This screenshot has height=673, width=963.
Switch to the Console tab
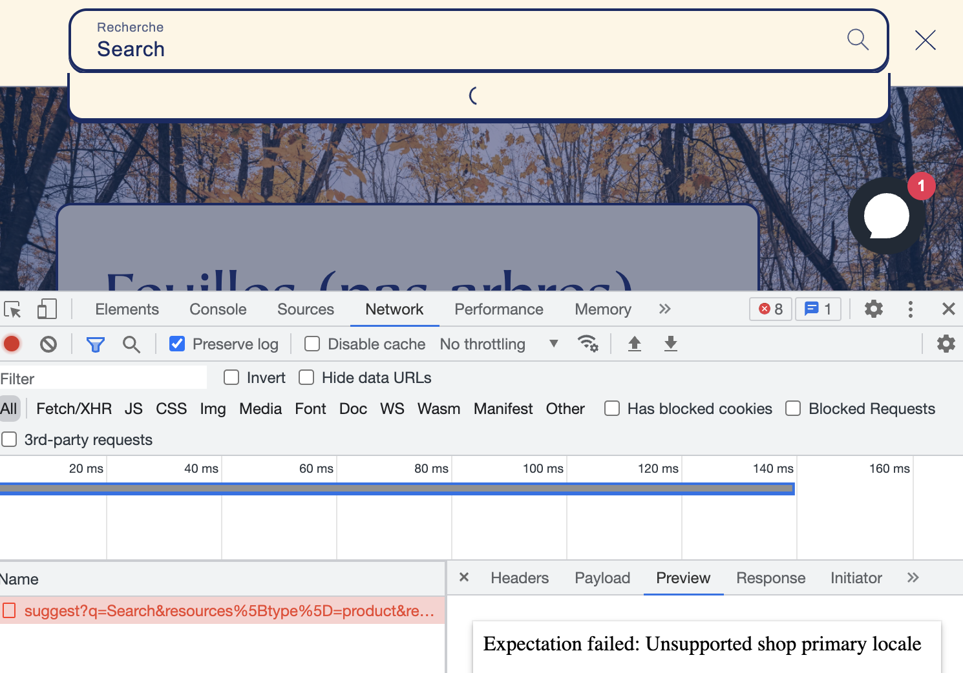(x=218, y=309)
